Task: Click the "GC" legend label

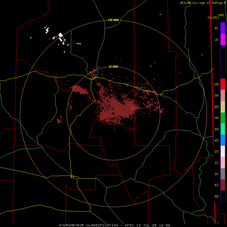Action: 216,174
